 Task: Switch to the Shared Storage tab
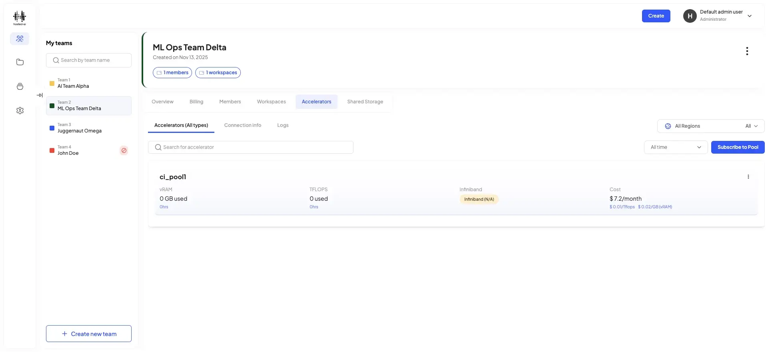click(365, 102)
